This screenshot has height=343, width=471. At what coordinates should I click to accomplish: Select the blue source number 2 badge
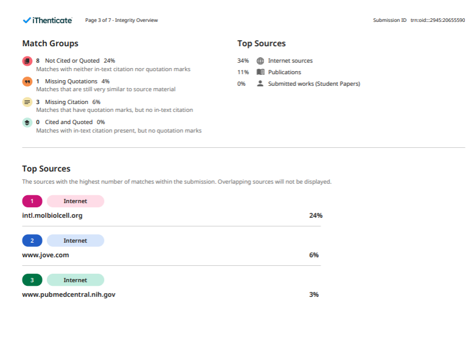click(32, 241)
